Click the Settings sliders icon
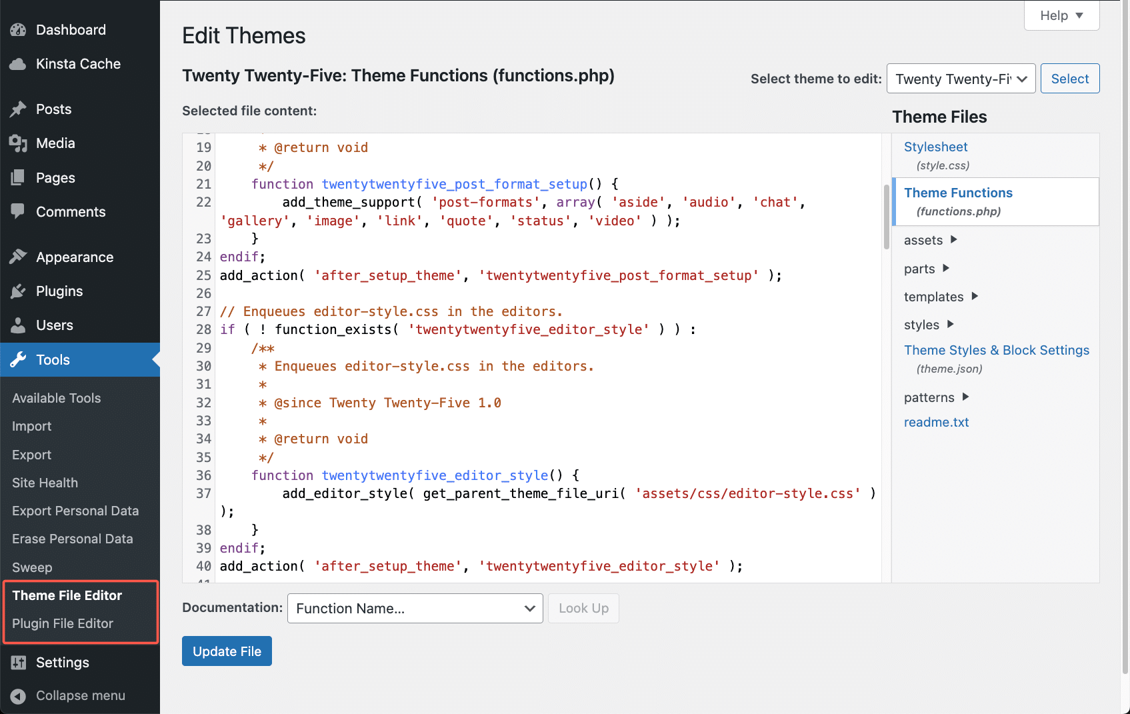The image size is (1130, 714). (x=18, y=663)
